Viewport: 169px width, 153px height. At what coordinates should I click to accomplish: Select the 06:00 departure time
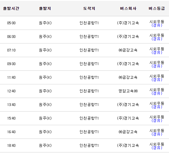tap(11, 37)
